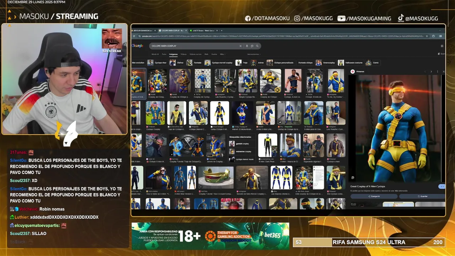Click the Google search query input field
Screen dimensions: 455x256
pos(194,46)
